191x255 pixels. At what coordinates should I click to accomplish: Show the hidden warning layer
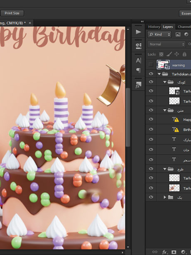coord(151,65)
